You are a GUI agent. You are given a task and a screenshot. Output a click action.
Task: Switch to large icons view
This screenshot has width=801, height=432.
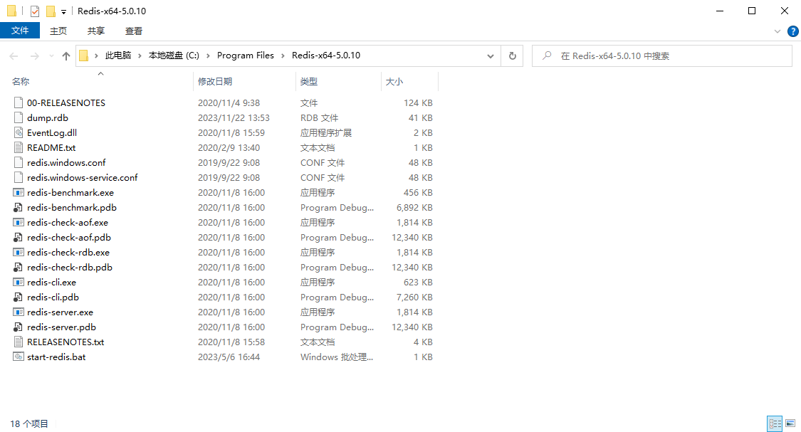tap(790, 423)
